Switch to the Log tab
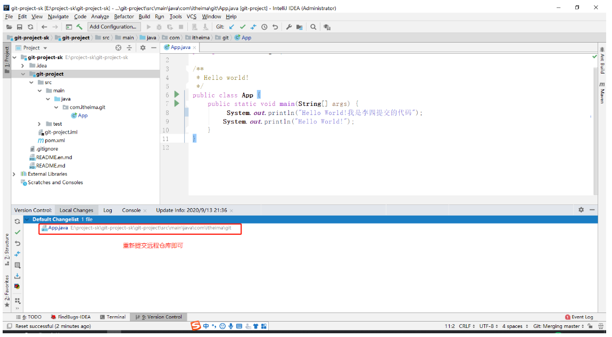Viewport: 612px width, 337px height. pos(107,210)
